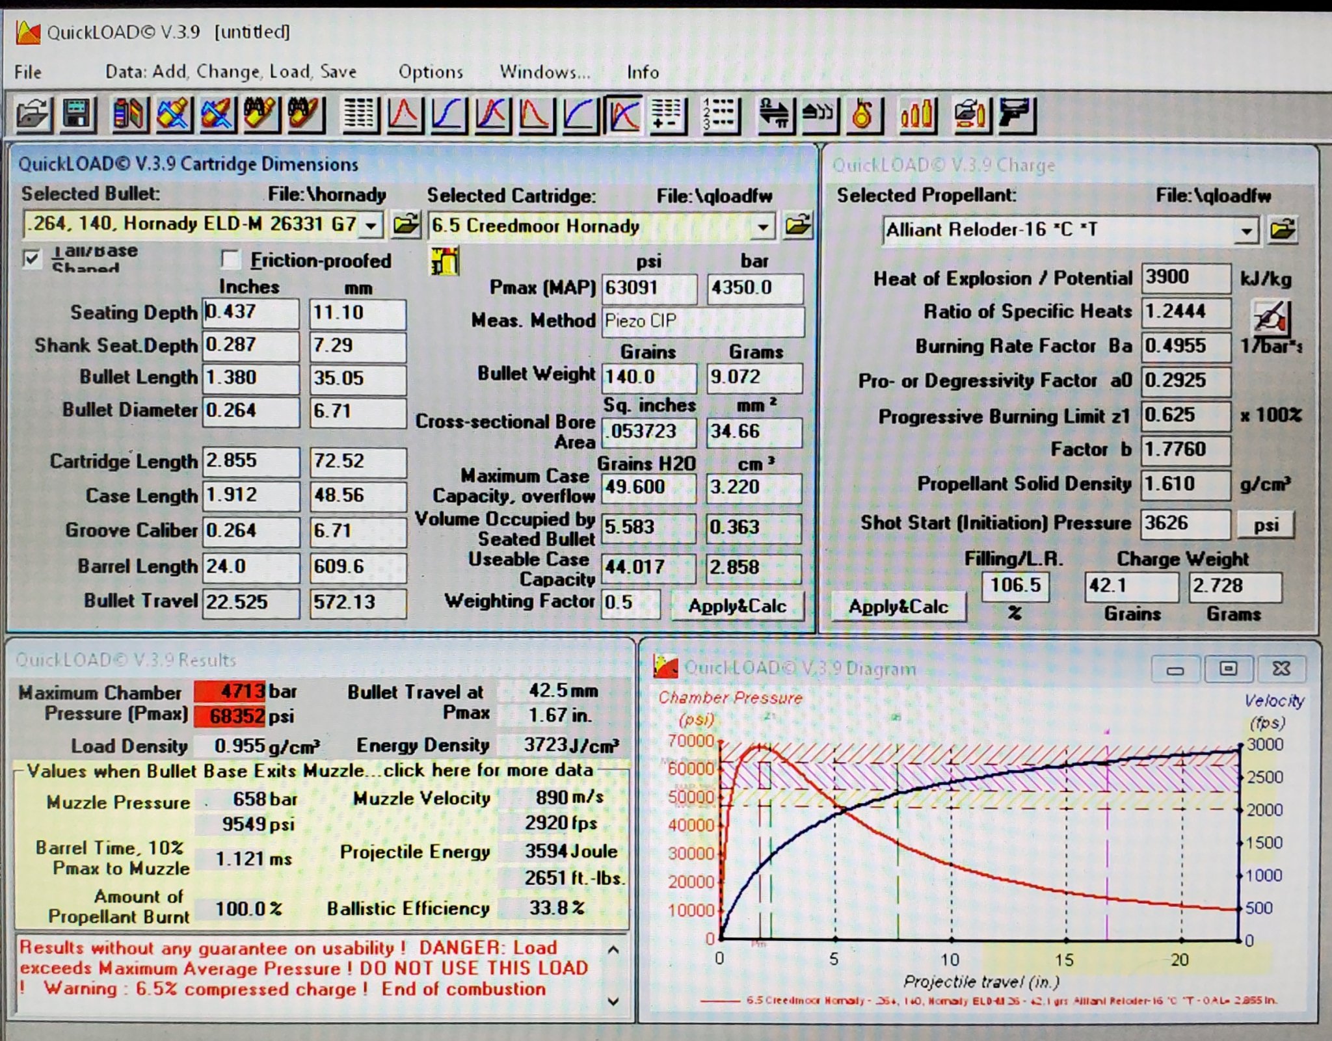Click the Bullet Length inches field 1.380
Image resolution: width=1332 pixels, height=1041 pixels.
coord(250,378)
